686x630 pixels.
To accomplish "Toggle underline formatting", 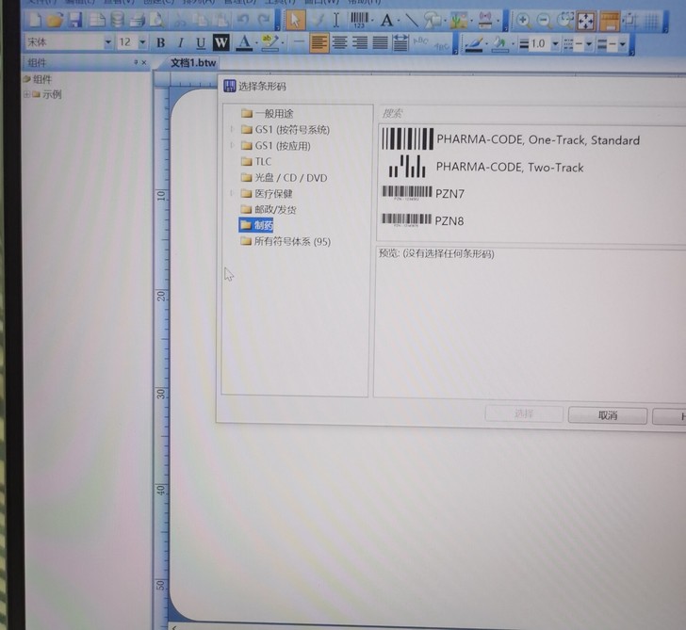I will coord(200,42).
